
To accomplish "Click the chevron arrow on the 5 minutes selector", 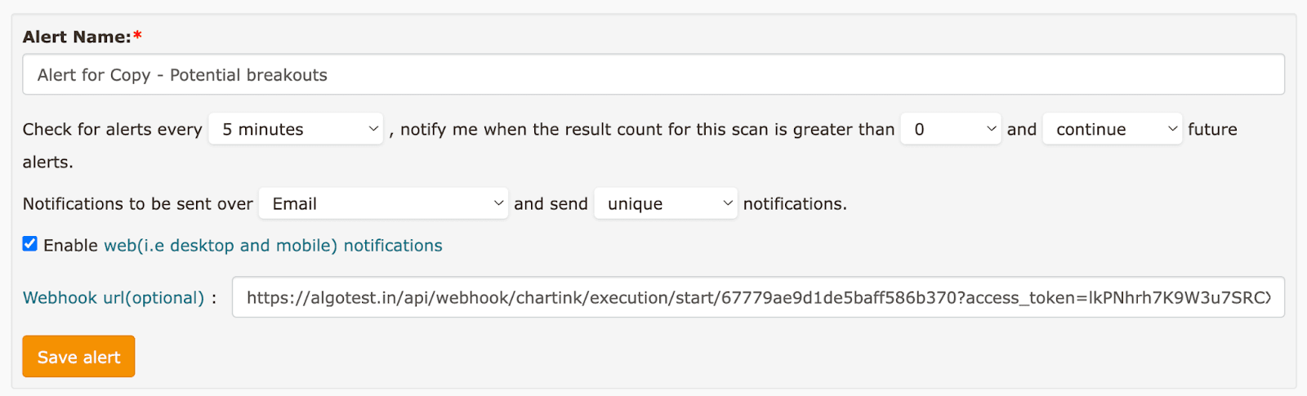I will (x=372, y=129).
